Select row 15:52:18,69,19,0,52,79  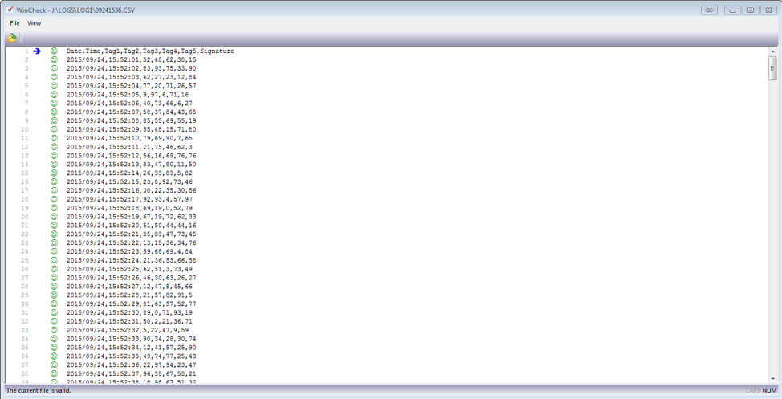(129, 208)
